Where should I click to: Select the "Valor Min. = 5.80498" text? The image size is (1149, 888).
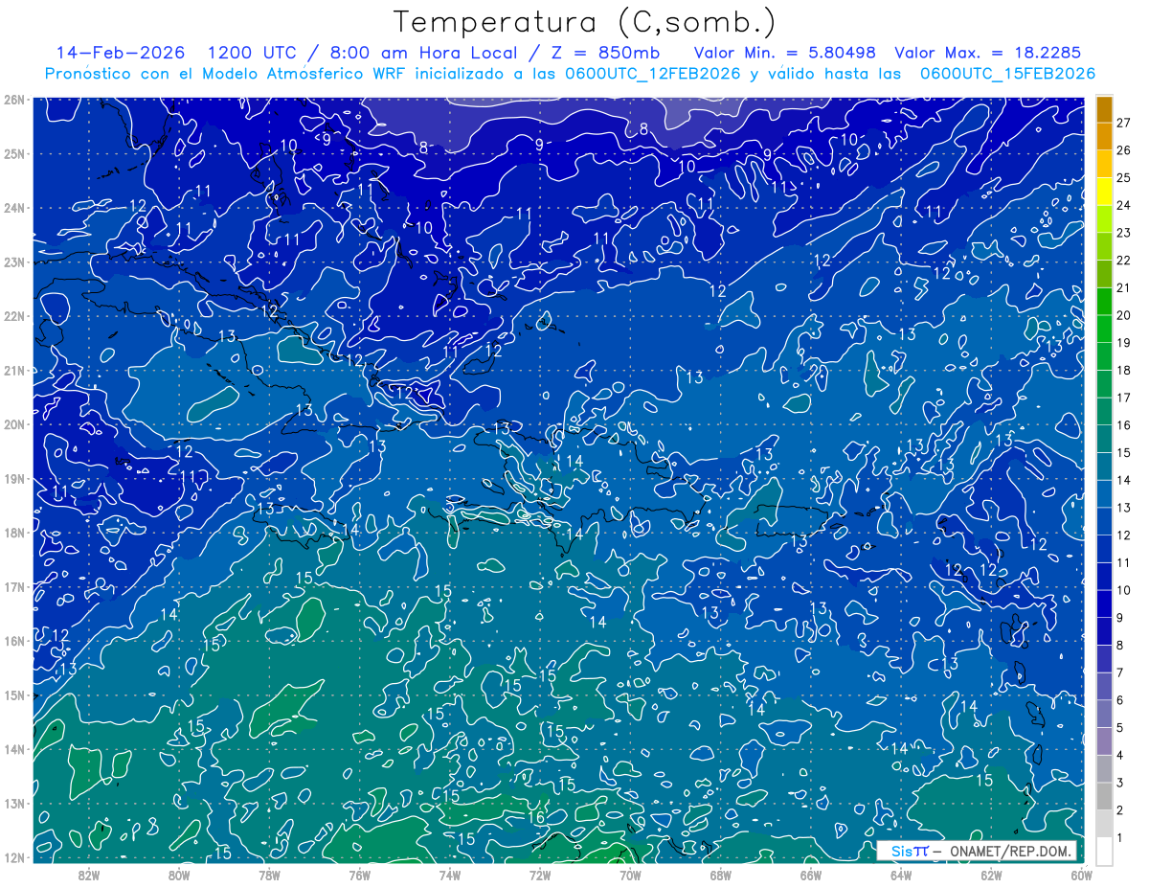784,53
